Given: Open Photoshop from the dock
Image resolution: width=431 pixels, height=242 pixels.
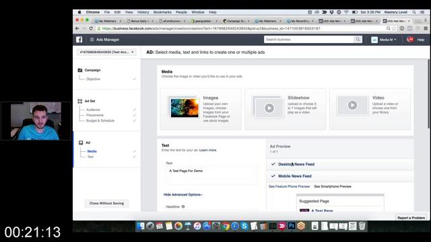Looking at the screenshot, I should [292, 226].
